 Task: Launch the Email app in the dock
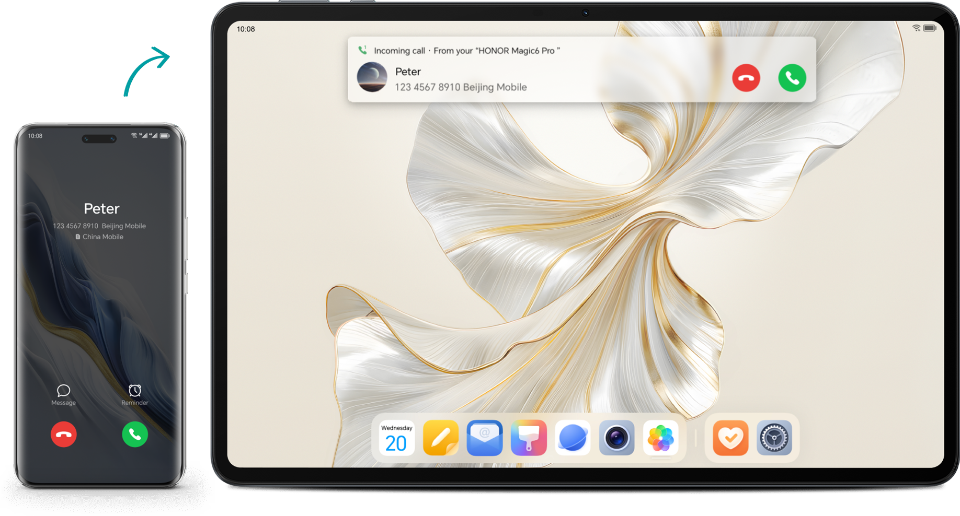[485, 438]
